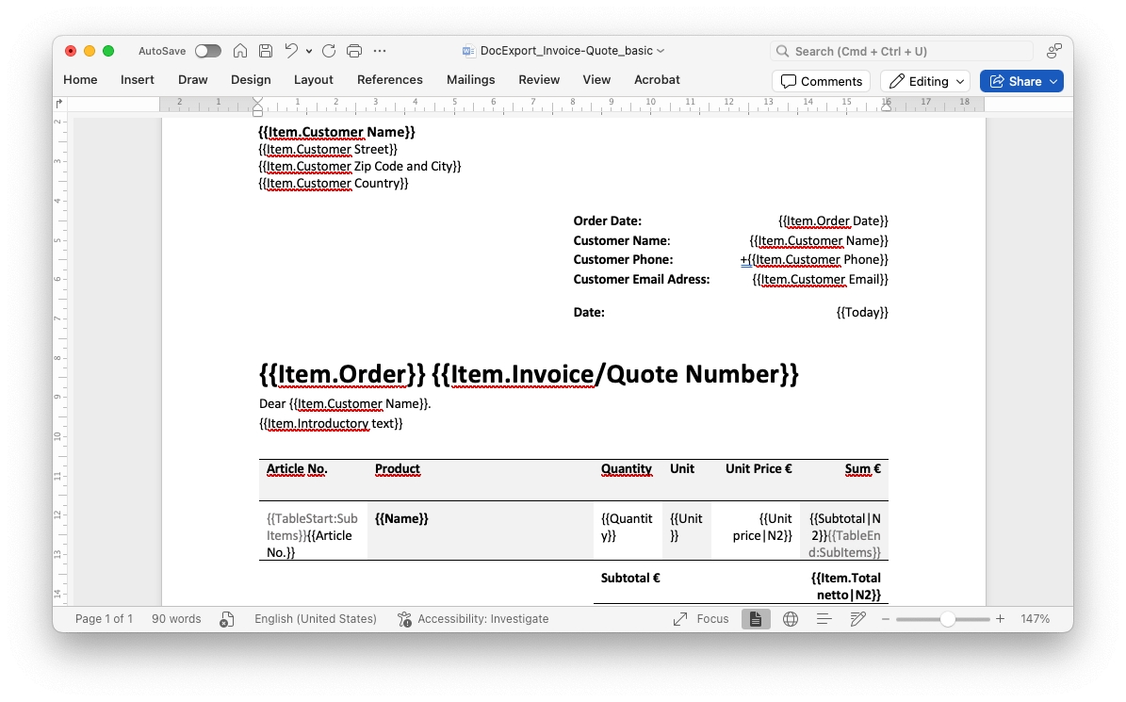Click the {{Item.Introductory text}} line
Screen dimensions: 1126x702
[331, 423]
